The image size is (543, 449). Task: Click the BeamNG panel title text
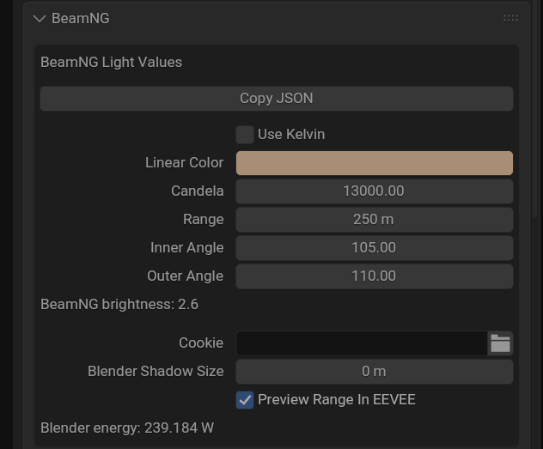[81, 18]
